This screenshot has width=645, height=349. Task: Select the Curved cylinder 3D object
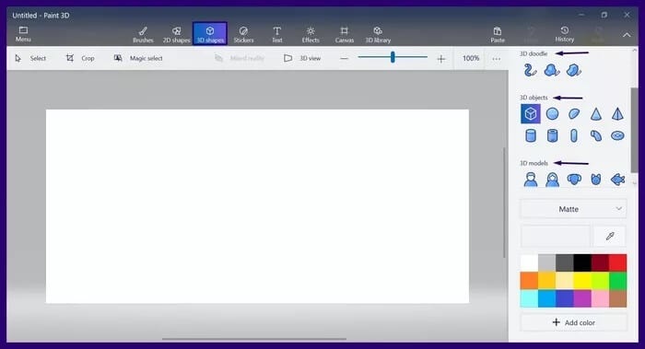tap(596, 135)
